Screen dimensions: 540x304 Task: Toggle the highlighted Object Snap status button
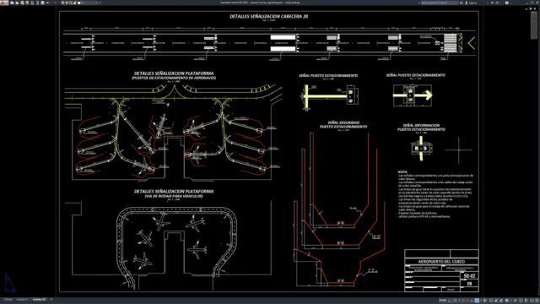pyautogui.click(x=477, y=301)
